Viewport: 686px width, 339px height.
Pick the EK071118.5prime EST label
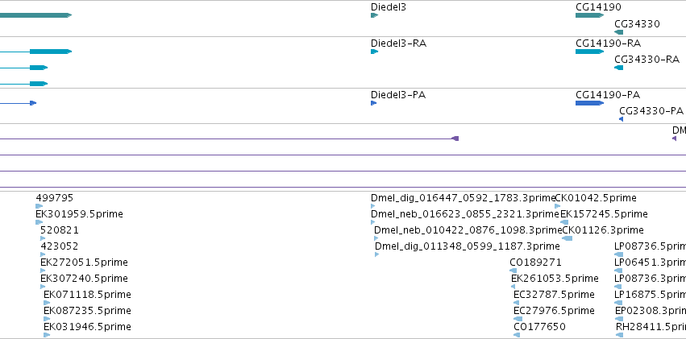tap(87, 295)
